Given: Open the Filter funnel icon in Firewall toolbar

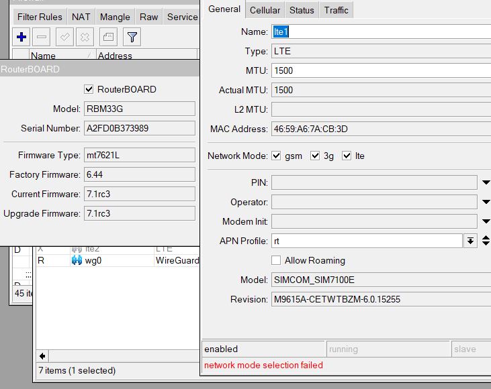Looking at the screenshot, I should point(132,37).
